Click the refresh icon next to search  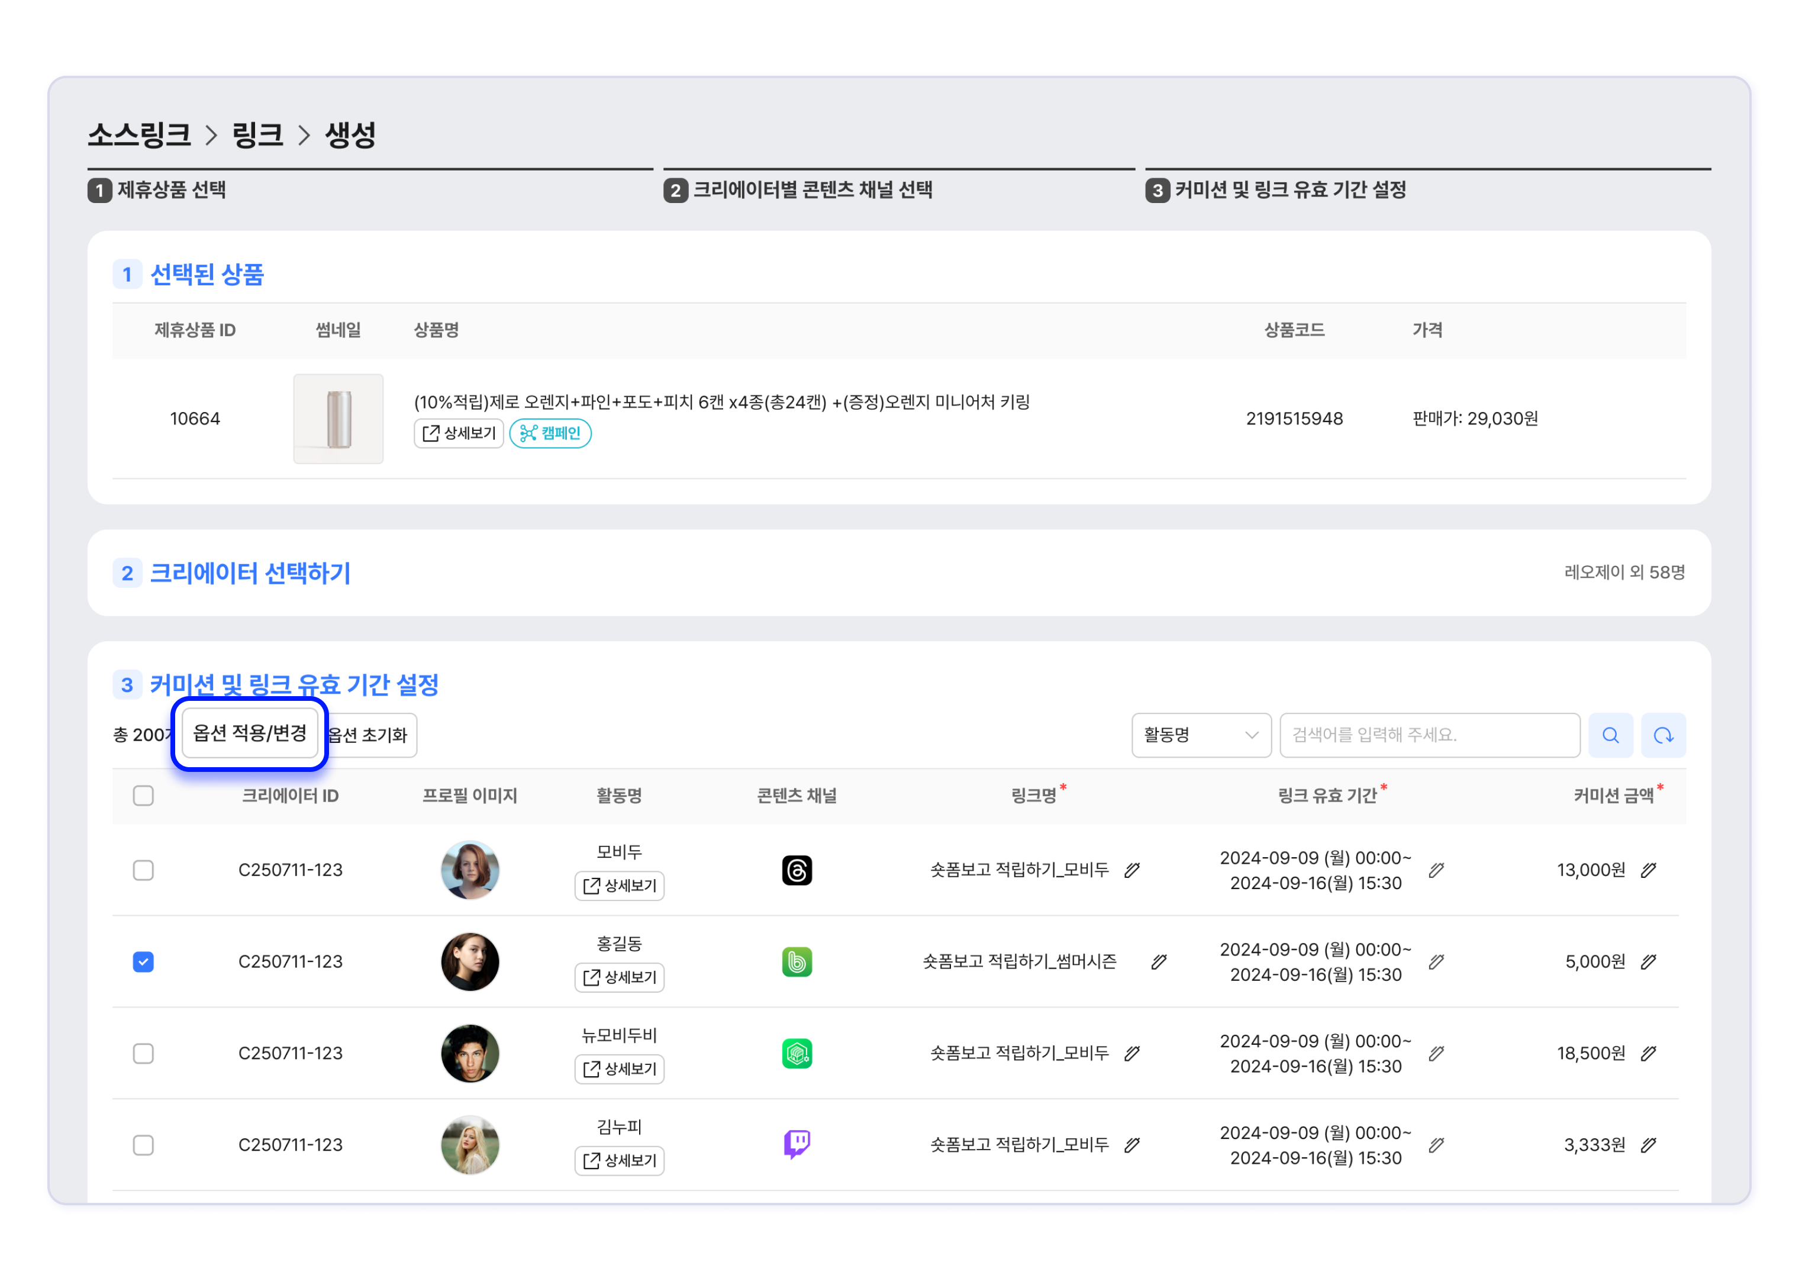point(1663,735)
